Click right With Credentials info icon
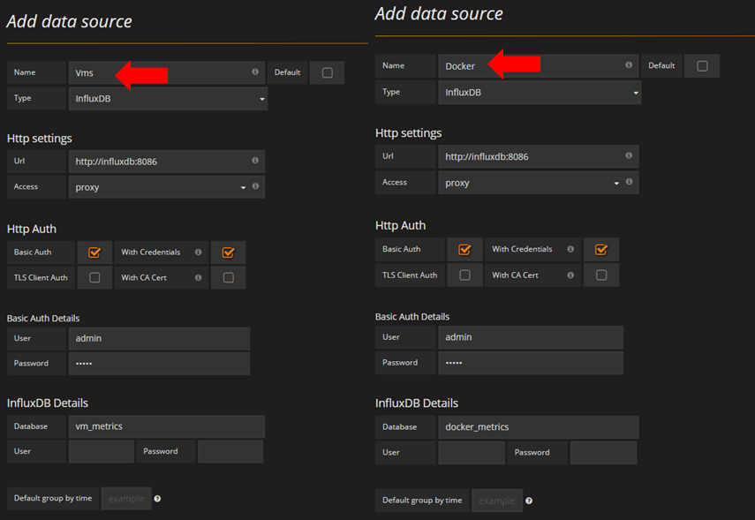 click(x=570, y=249)
